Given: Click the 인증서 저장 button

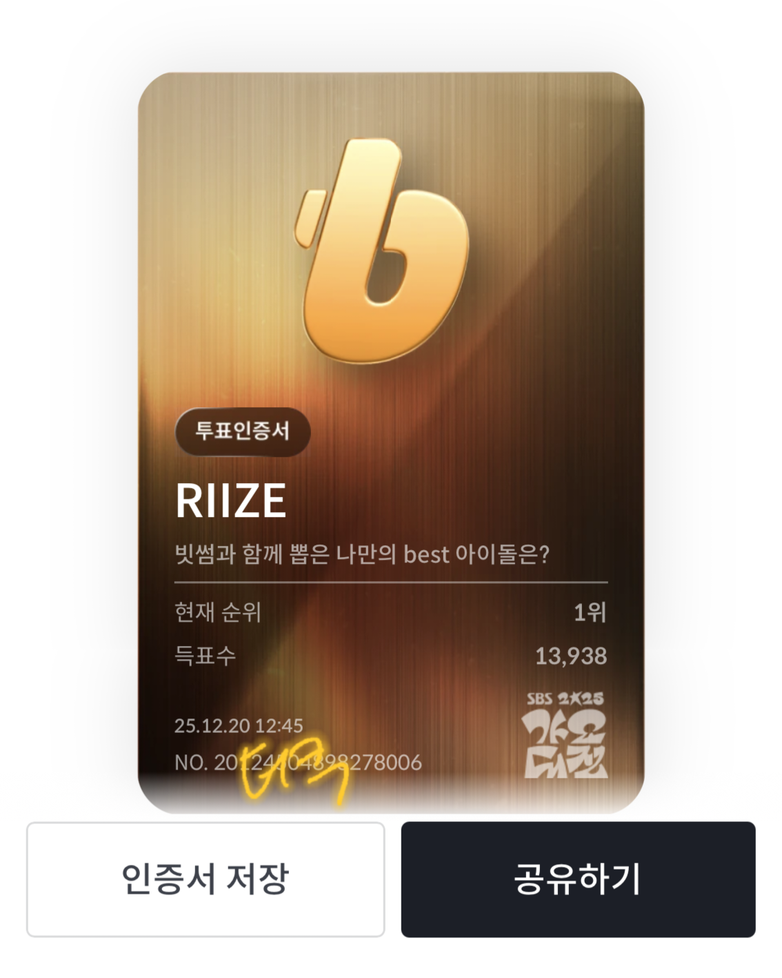Looking at the screenshot, I should 205,879.
